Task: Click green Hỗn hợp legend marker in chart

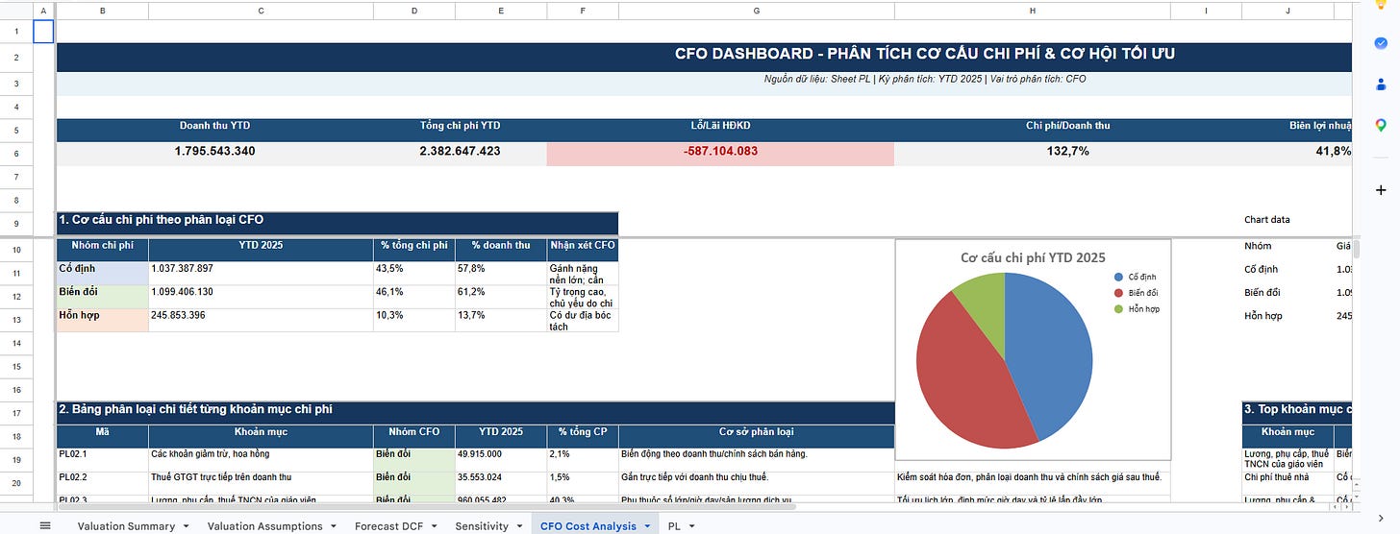Action: 1119,308
